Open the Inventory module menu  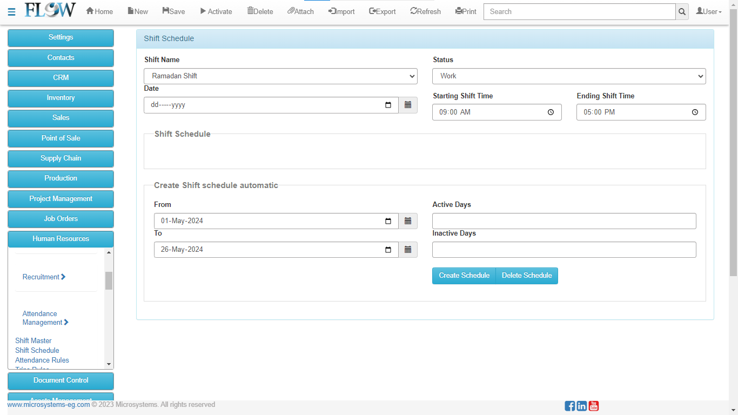61,98
